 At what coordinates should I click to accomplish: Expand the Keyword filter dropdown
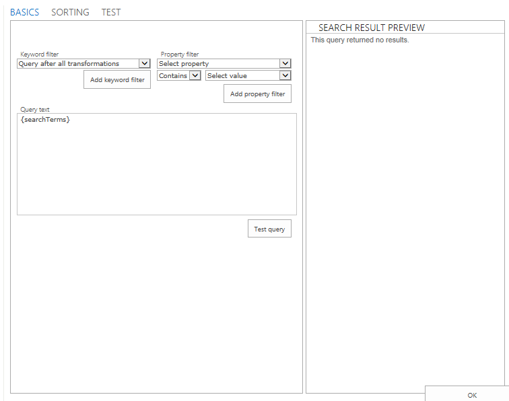[x=83, y=64]
